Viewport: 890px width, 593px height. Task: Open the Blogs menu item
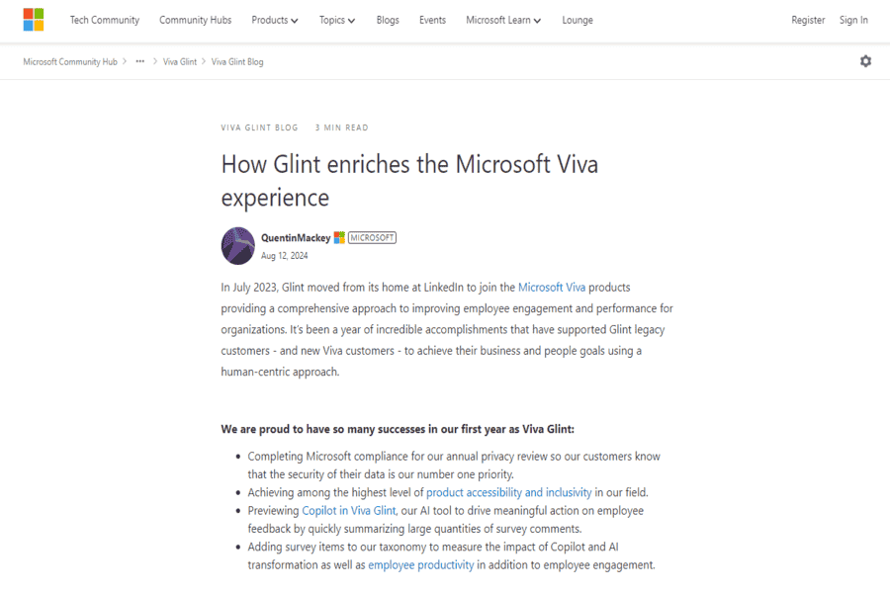tap(388, 21)
